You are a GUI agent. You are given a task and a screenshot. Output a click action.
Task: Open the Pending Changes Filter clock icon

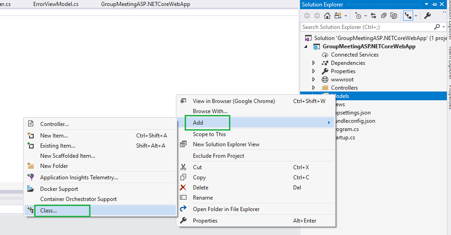(x=358, y=16)
